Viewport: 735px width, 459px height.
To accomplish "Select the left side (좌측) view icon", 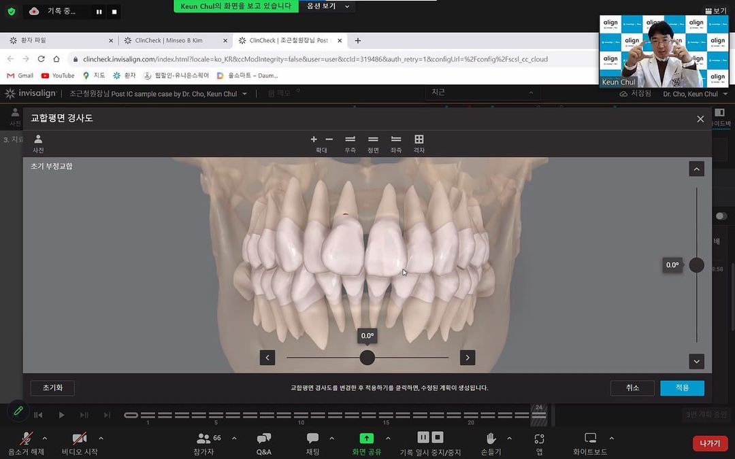I will (x=396, y=139).
